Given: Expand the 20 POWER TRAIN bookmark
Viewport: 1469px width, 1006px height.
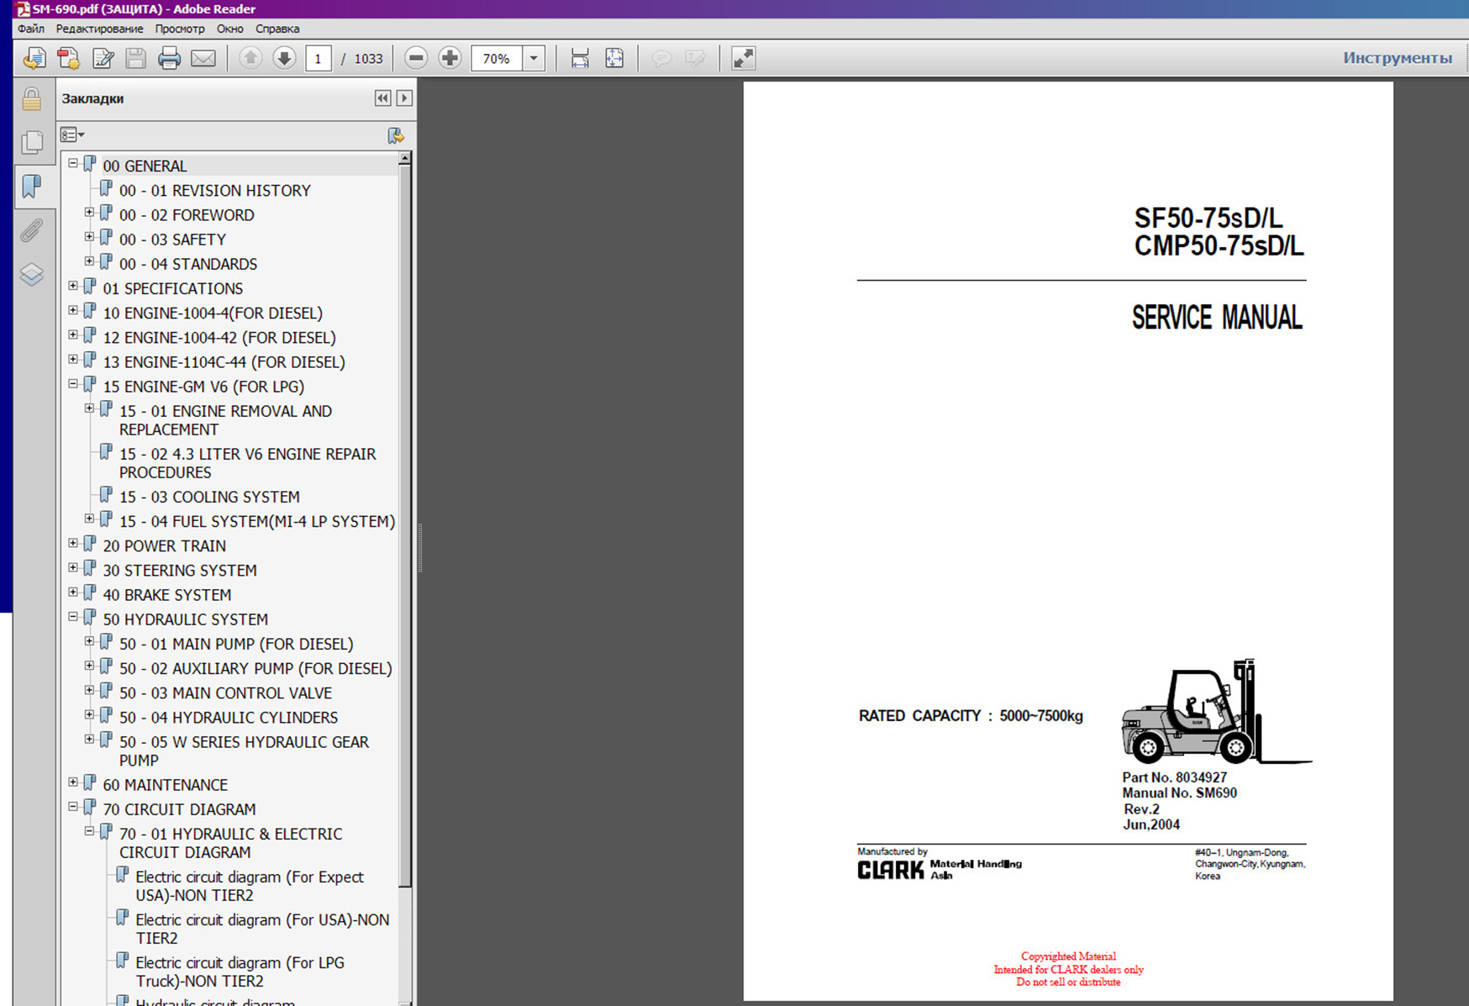Looking at the screenshot, I should pos(73,544).
